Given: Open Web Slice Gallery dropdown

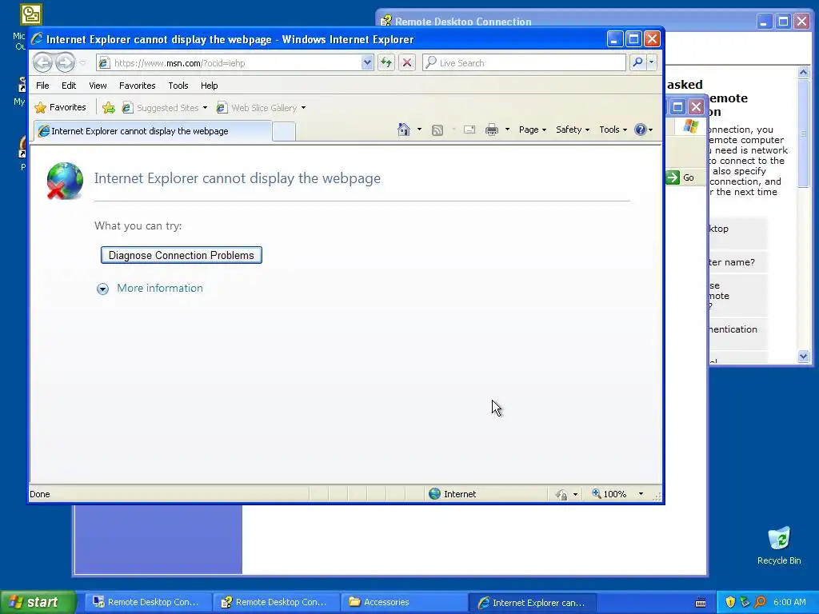Looking at the screenshot, I should pos(261,108).
